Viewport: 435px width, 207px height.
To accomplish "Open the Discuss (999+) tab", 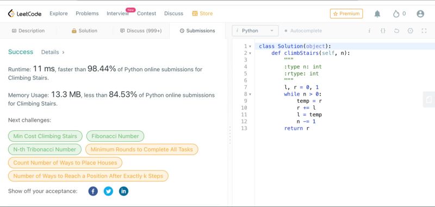I will click(141, 31).
